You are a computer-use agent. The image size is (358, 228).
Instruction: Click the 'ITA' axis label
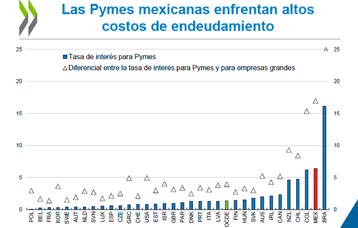[x=209, y=216]
